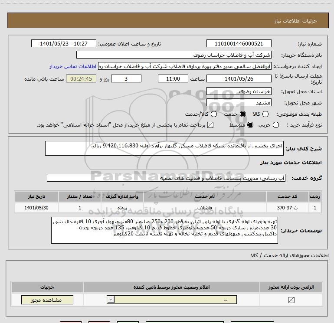Click the شرح کلی نیاز text box
The height and width of the screenshot is (323, 334).
tap(164, 148)
